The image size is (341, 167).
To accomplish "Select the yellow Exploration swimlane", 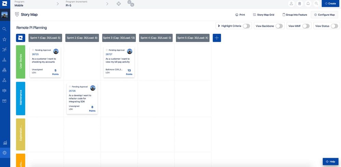I will point(21,134).
